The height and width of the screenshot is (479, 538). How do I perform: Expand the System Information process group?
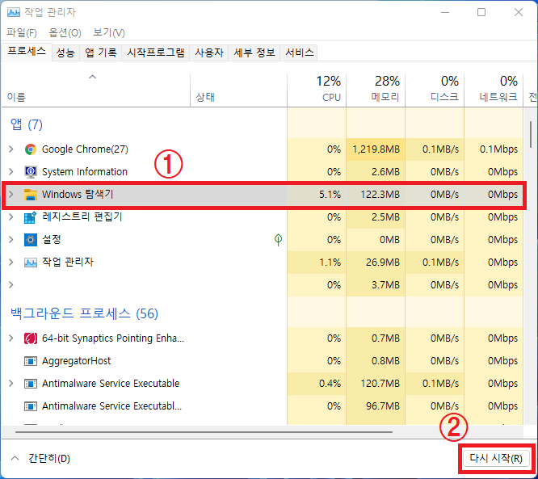click(11, 172)
